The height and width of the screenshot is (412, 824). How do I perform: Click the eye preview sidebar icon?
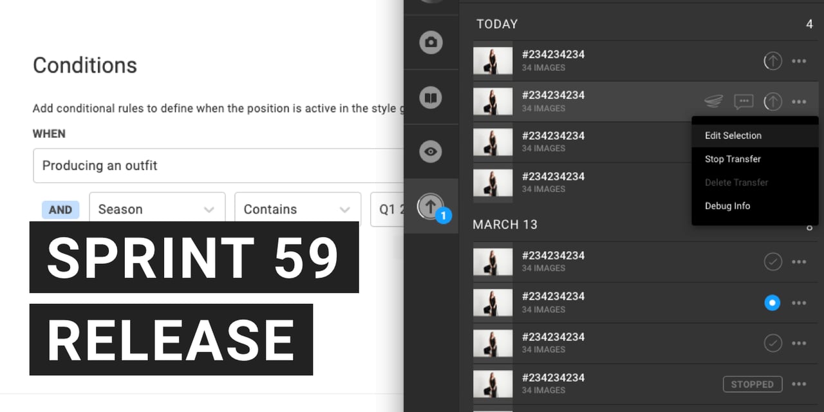[x=431, y=152]
